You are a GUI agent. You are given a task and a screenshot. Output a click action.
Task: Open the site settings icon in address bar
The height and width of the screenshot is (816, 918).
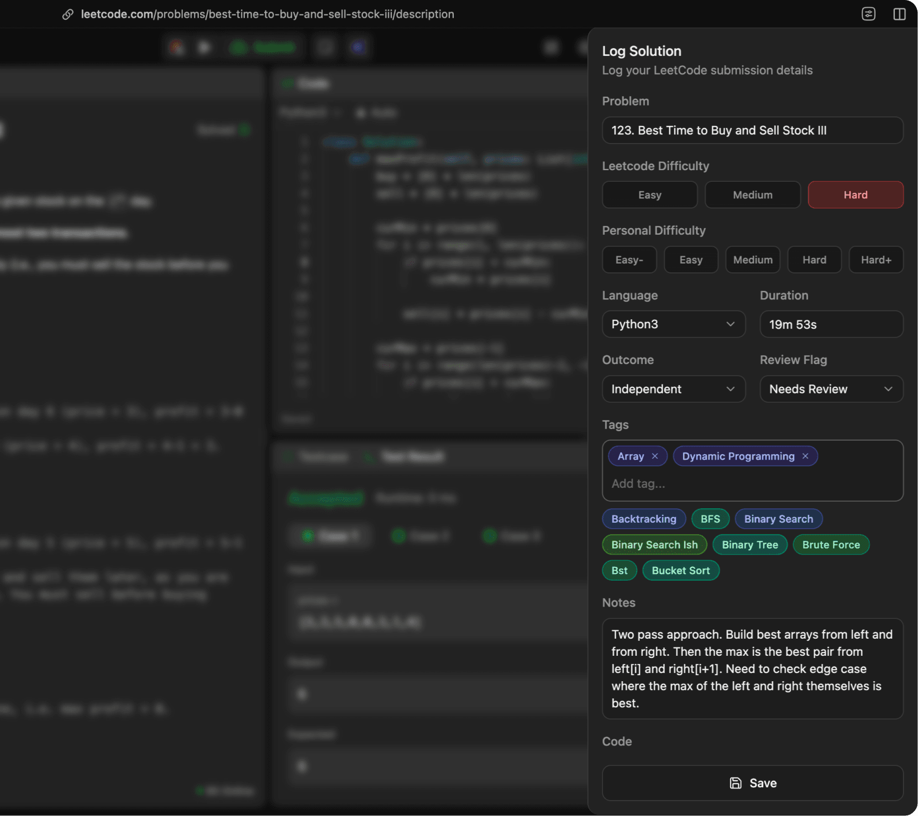click(869, 14)
